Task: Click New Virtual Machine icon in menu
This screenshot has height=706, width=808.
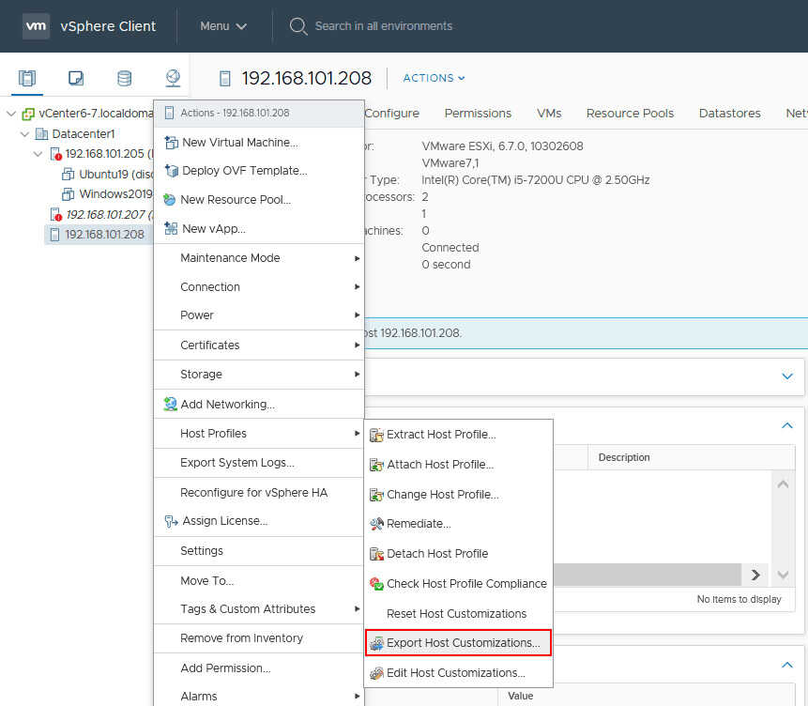Action: point(171,143)
